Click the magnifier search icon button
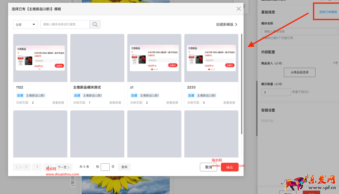 (95, 24)
